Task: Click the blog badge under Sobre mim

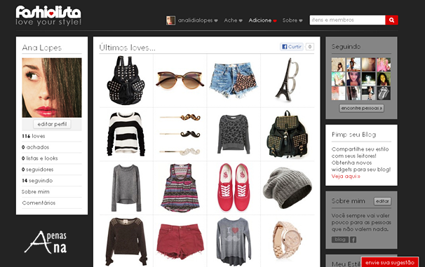Action: (x=340, y=240)
